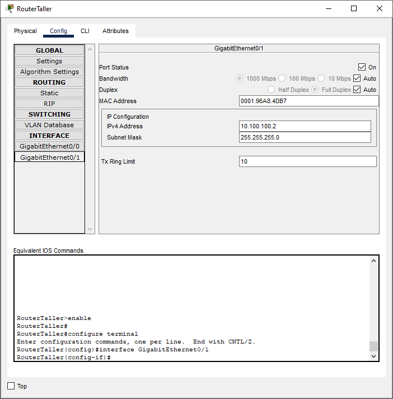Click the RouterTaller app icon in title bar
The width and height of the screenshot is (393, 399).
coord(10,8)
